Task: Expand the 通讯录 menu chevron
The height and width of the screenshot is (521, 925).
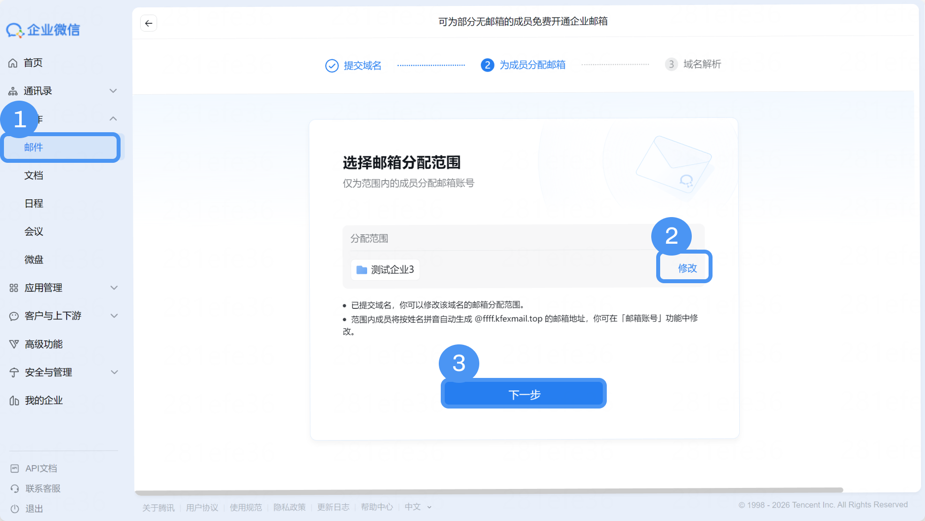Action: [x=113, y=91]
